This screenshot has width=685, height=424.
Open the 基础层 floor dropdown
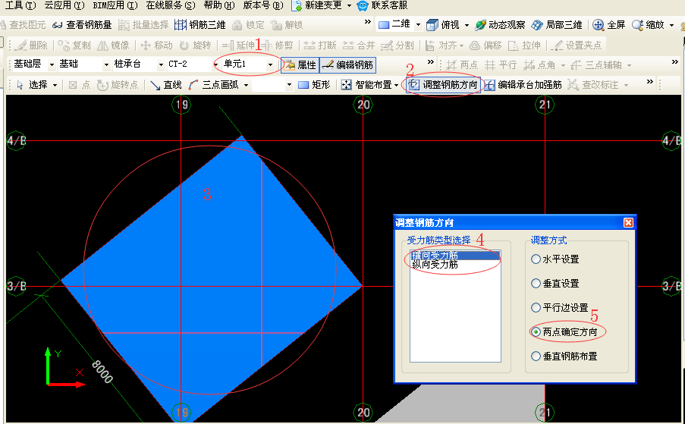click(x=52, y=64)
